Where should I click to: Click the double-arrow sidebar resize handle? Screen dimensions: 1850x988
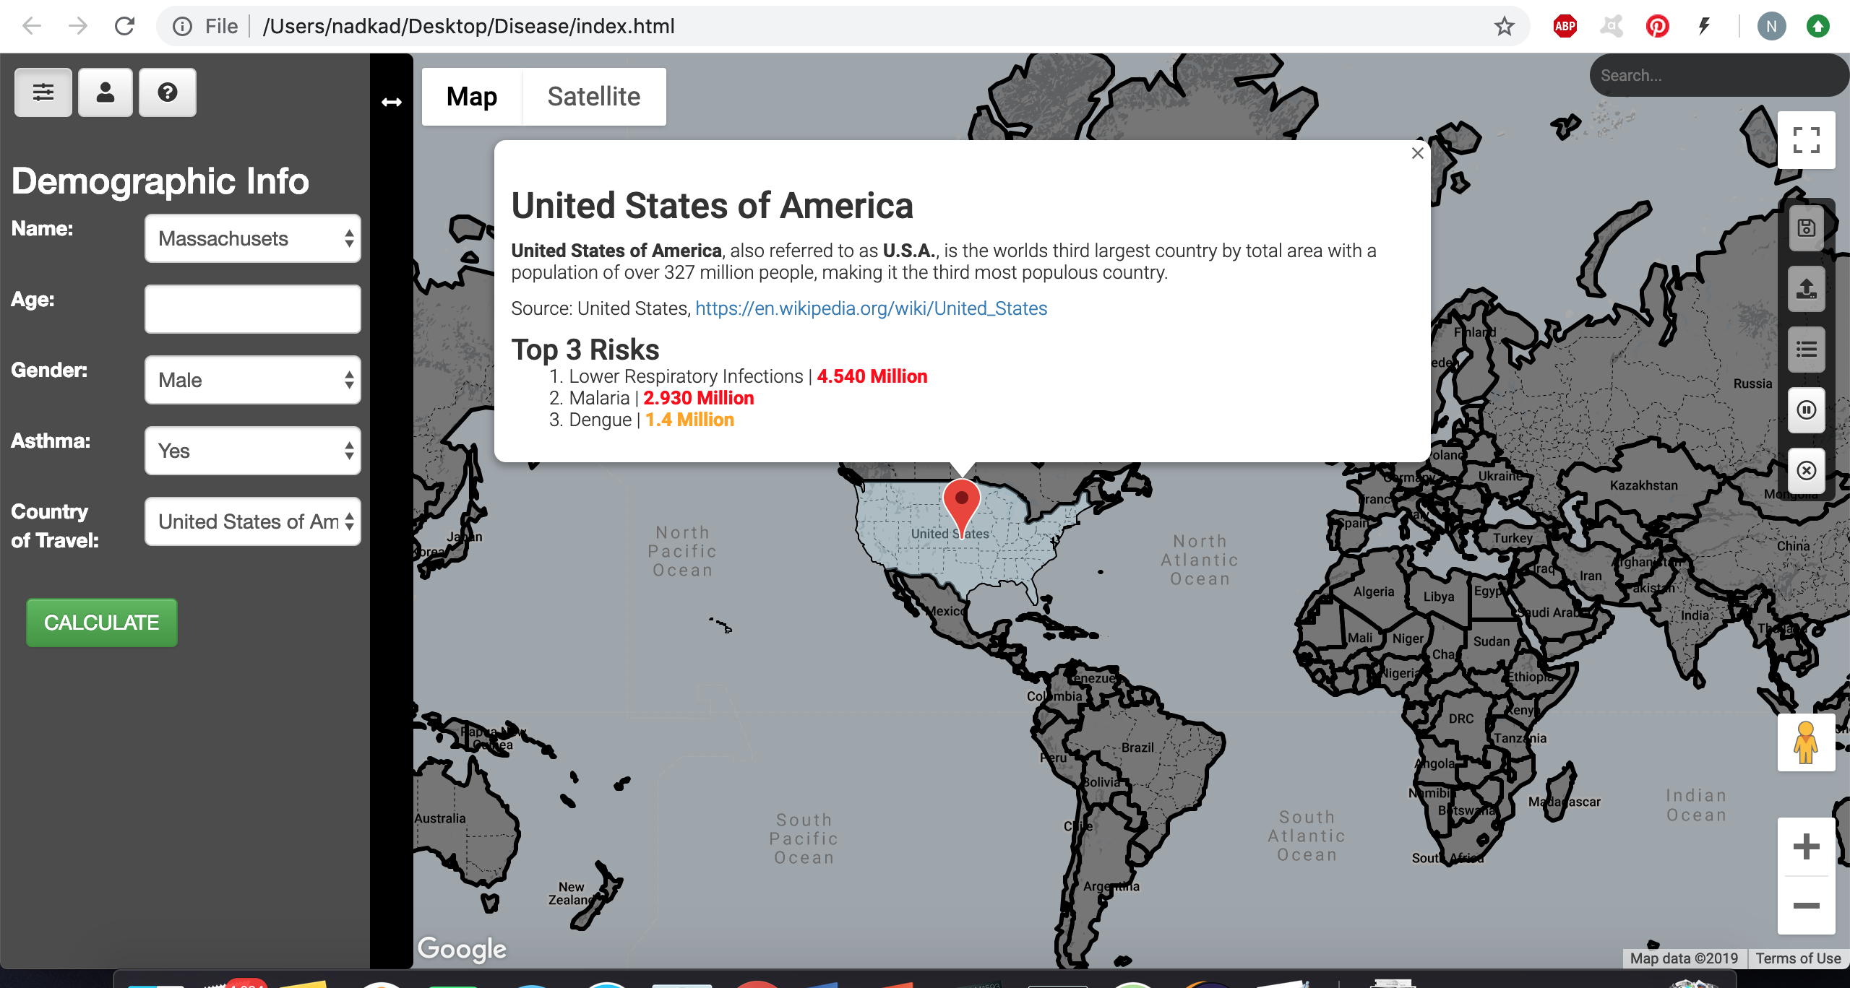pyautogui.click(x=392, y=103)
